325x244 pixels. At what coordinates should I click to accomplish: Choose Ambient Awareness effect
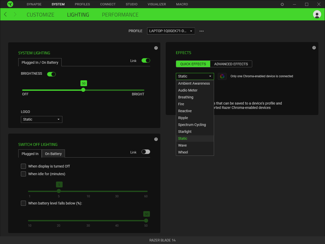coord(195,83)
